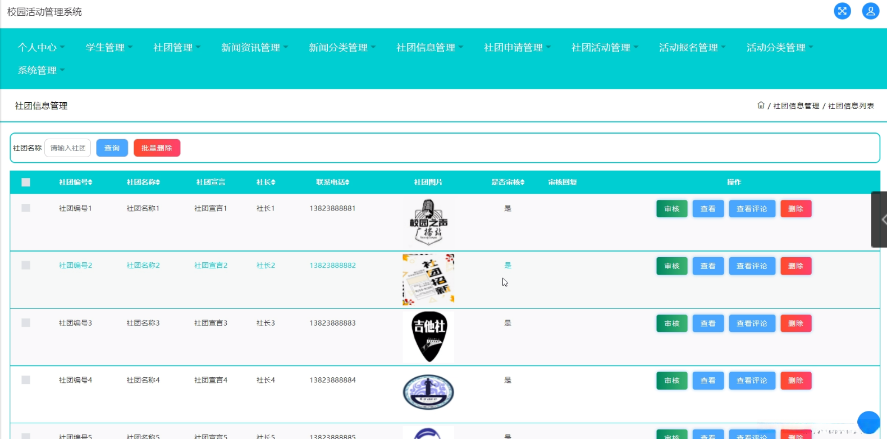Image resolution: width=887 pixels, height=439 pixels.
Task: Sort table by 社长 column
Action: coord(266,182)
